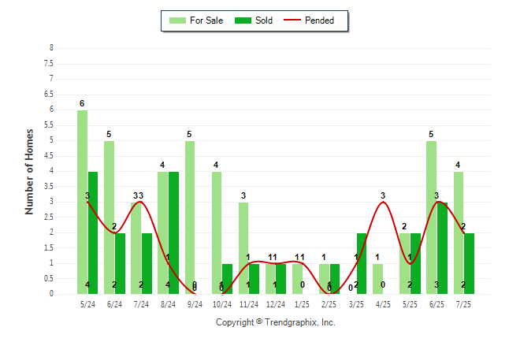The height and width of the screenshot is (342, 509).
Task: Click the 7/25 For Sale bar labeled 4
Action: point(459,233)
